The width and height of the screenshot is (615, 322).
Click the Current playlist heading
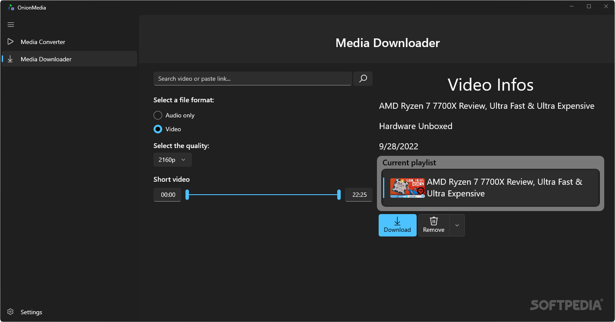pyautogui.click(x=409, y=163)
